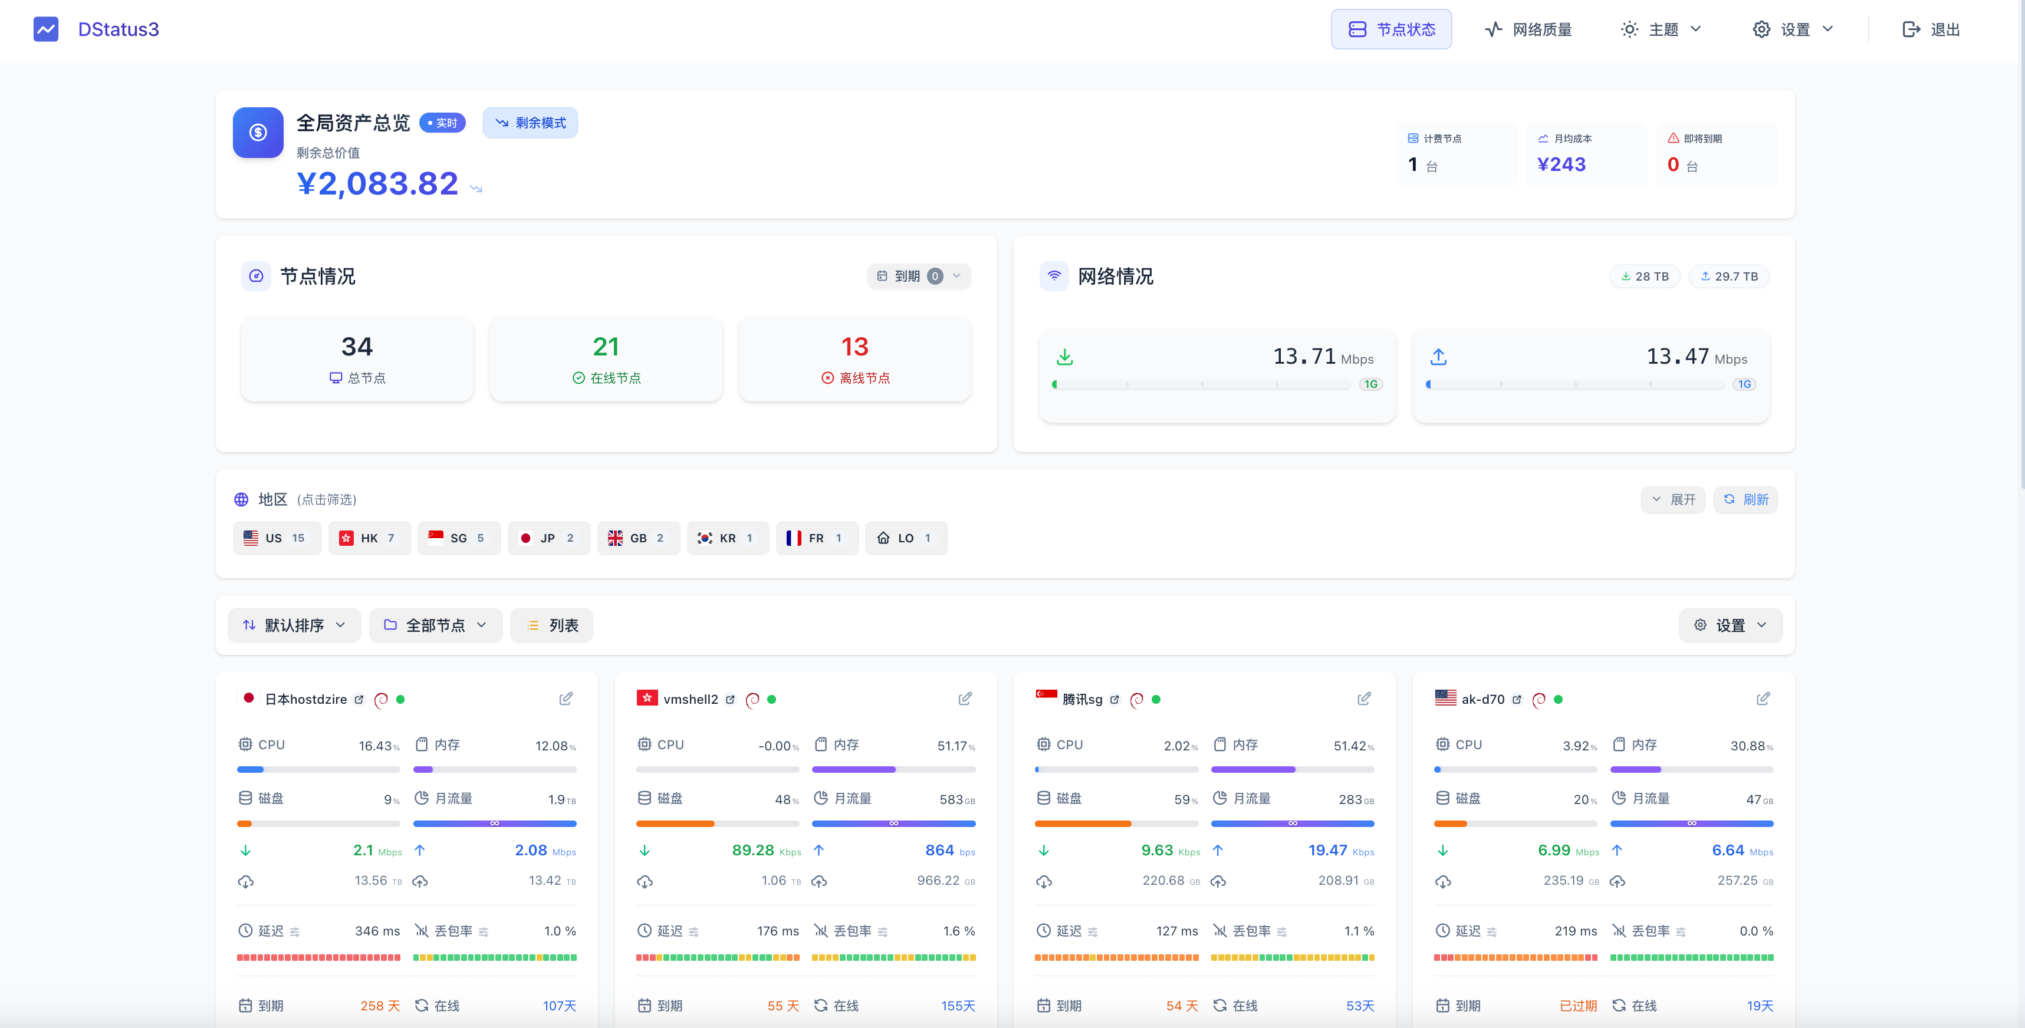Screen dimensions: 2025x1028
Task: Expand the 全部节点 group dropdown
Action: coord(436,625)
